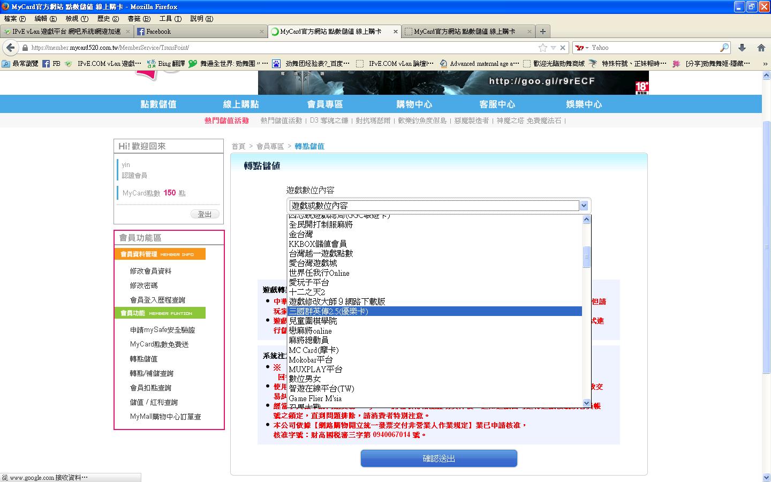Select KKBOX儲值會員 from the list

[x=435, y=244]
